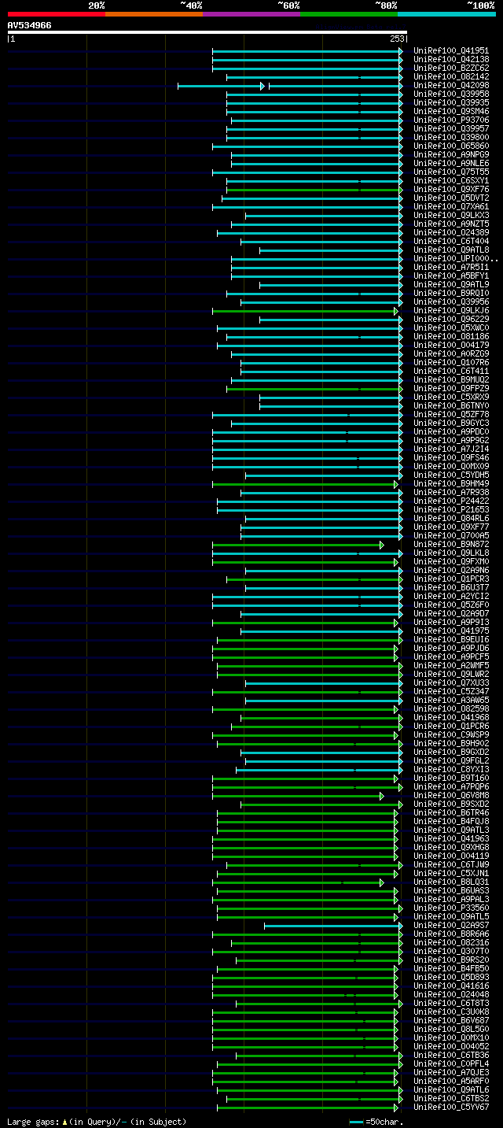
Task: Click the UniRef100_A3AW65 entry
Action: [x=451, y=701]
